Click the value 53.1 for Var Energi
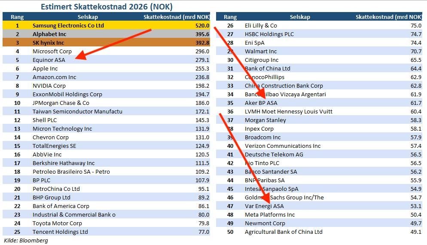427x245 pixels. click(x=416, y=206)
